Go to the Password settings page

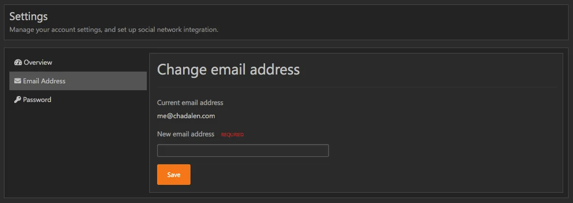tap(37, 100)
